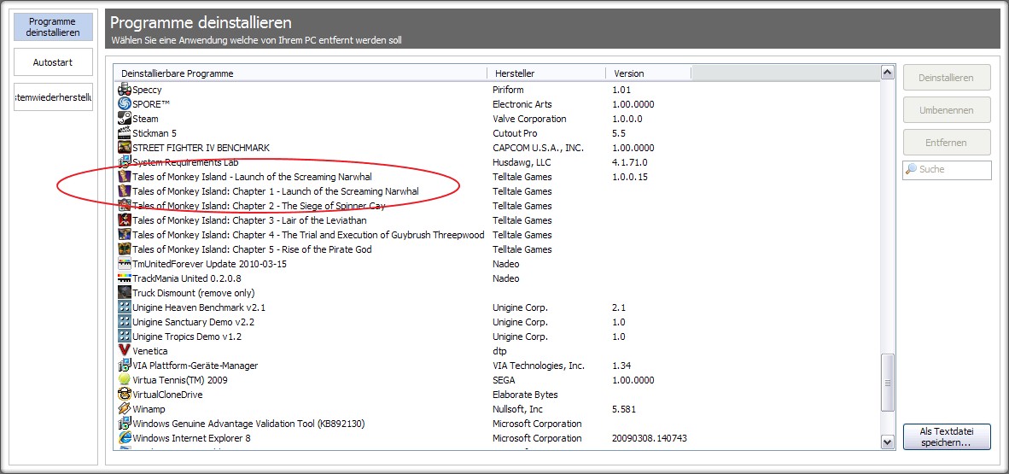Image resolution: width=1009 pixels, height=474 pixels.
Task: Click version 20090308.140743 cell
Action: tap(650, 438)
